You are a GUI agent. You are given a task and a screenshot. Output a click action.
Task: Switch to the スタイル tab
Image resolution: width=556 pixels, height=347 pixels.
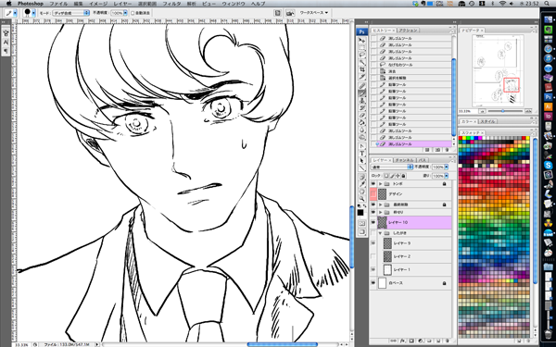tap(488, 121)
